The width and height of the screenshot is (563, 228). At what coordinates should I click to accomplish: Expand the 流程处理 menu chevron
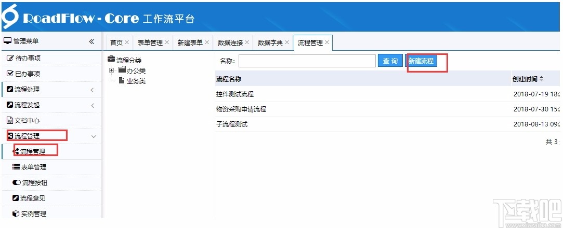(93, 90)
